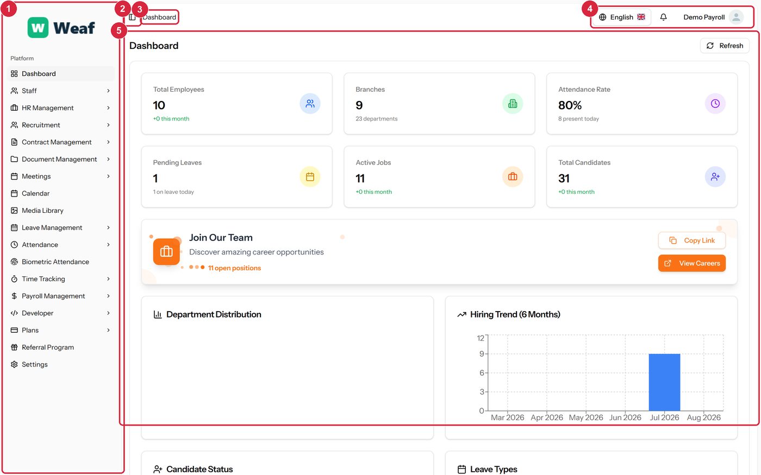
Task: Toggle the sidebar panel icon
Action: pyautogui.click(x=132, y=17)
